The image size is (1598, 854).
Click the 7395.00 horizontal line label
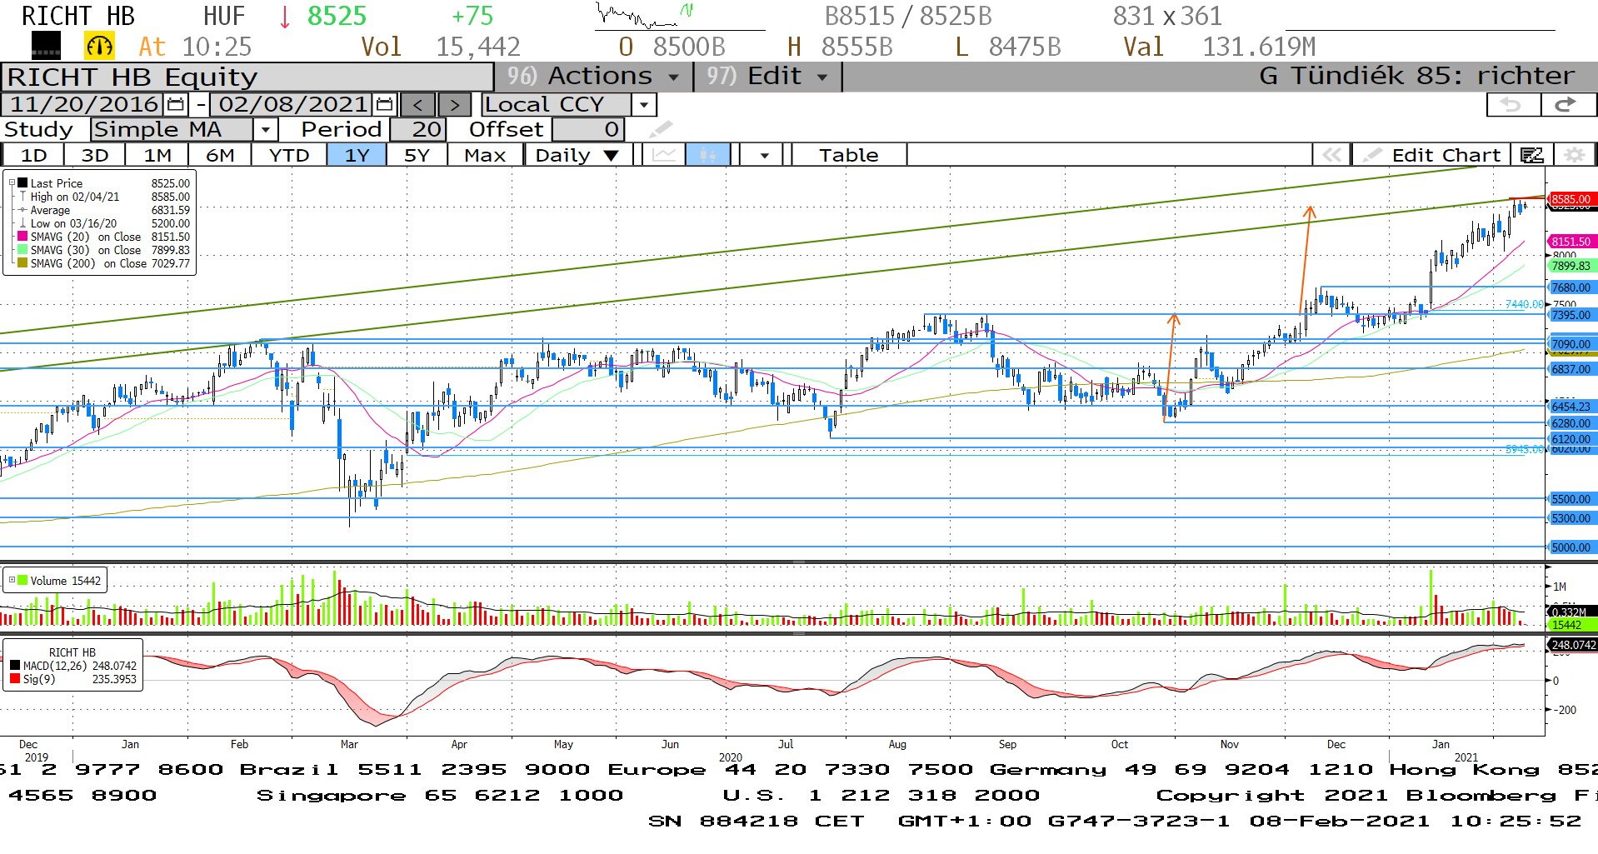(1571, 315)
